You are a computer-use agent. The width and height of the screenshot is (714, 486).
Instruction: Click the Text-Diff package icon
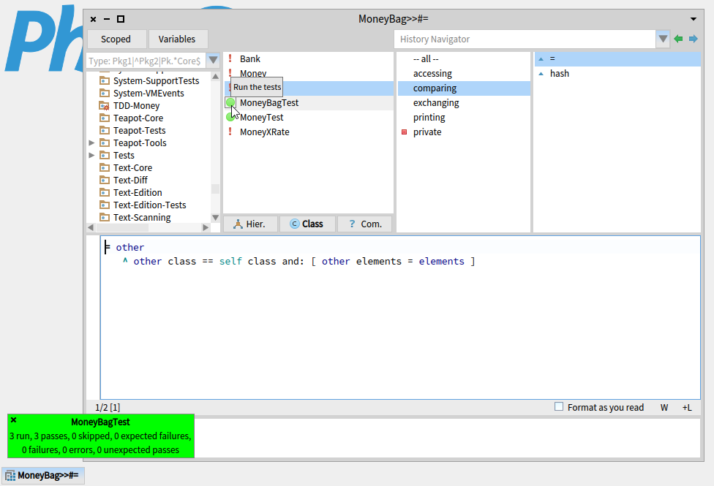coord(105,180)
